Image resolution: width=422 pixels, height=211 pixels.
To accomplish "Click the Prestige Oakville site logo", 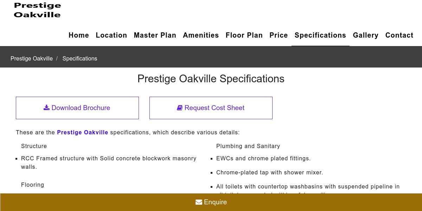I will point(37,10).
